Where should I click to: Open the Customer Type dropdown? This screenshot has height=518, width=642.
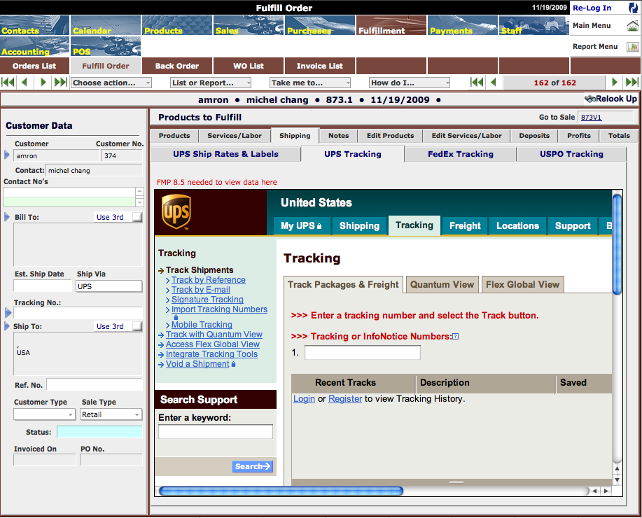[x=45, y=414]
